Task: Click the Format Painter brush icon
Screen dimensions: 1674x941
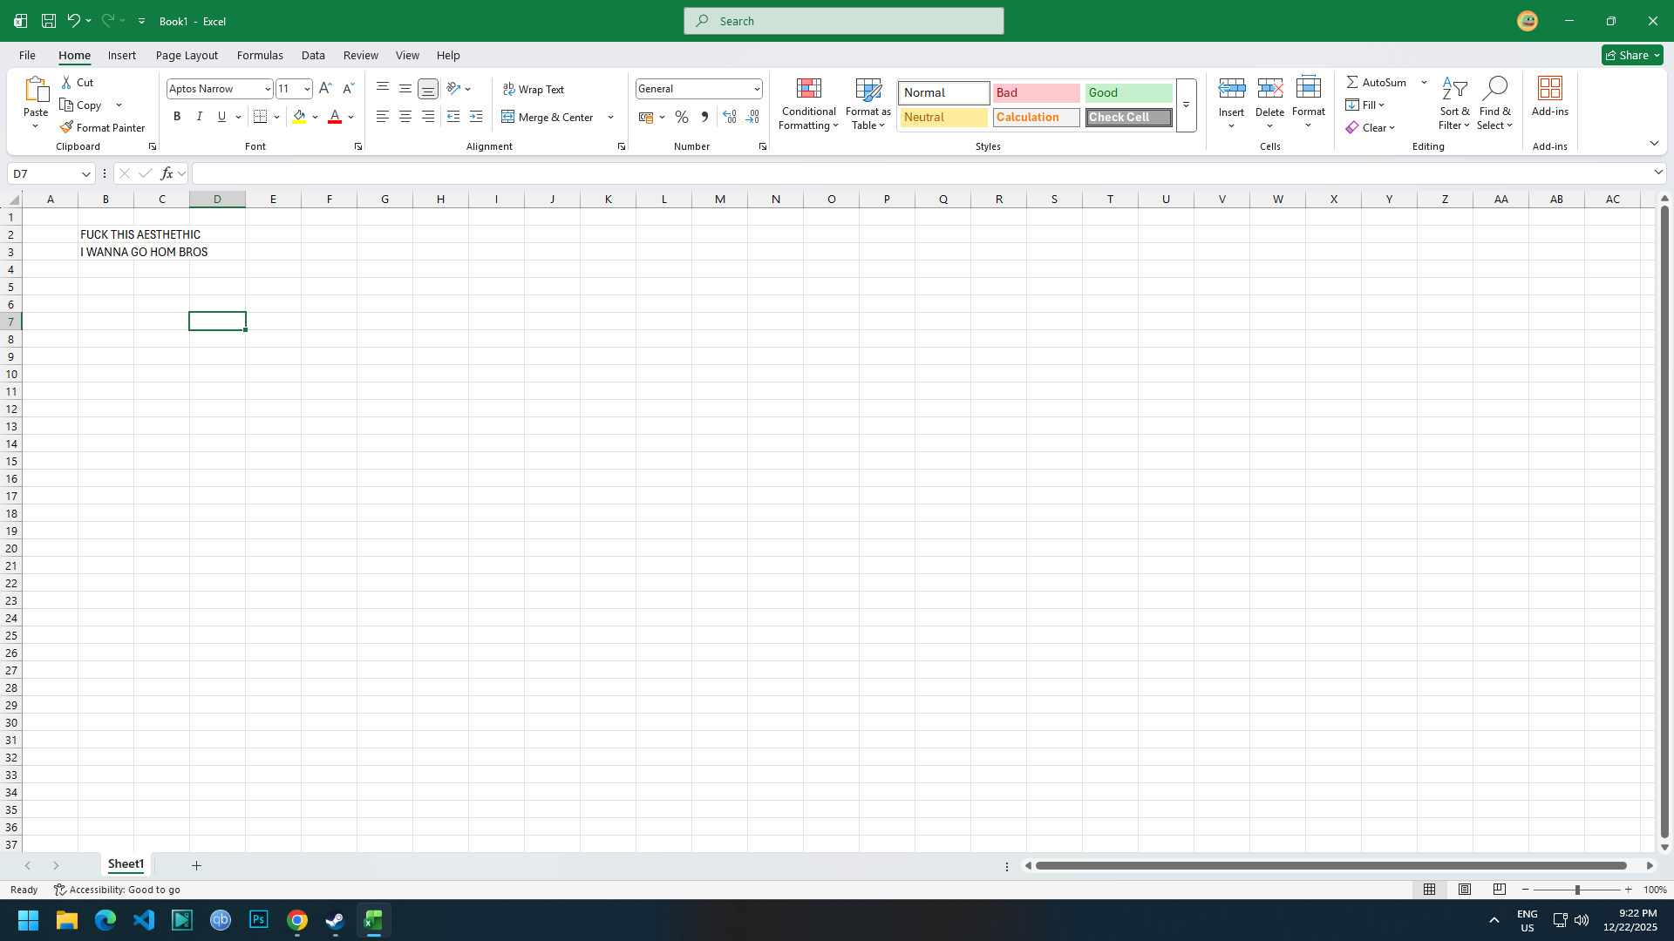Action: [66, 127]
